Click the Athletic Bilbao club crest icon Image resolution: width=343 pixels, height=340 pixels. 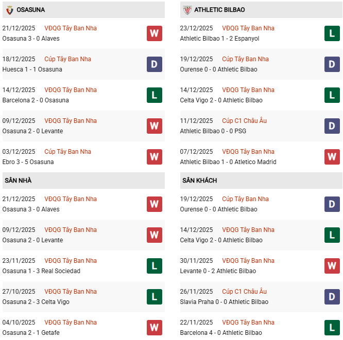[x=187, y=10]
